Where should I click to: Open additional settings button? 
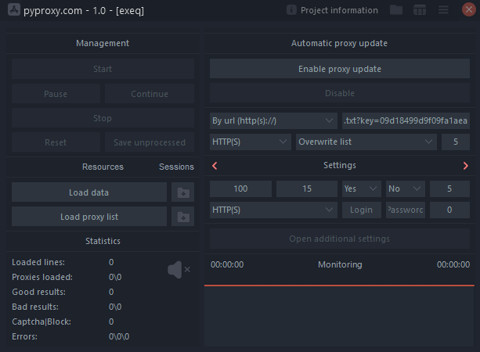point(340,239)
